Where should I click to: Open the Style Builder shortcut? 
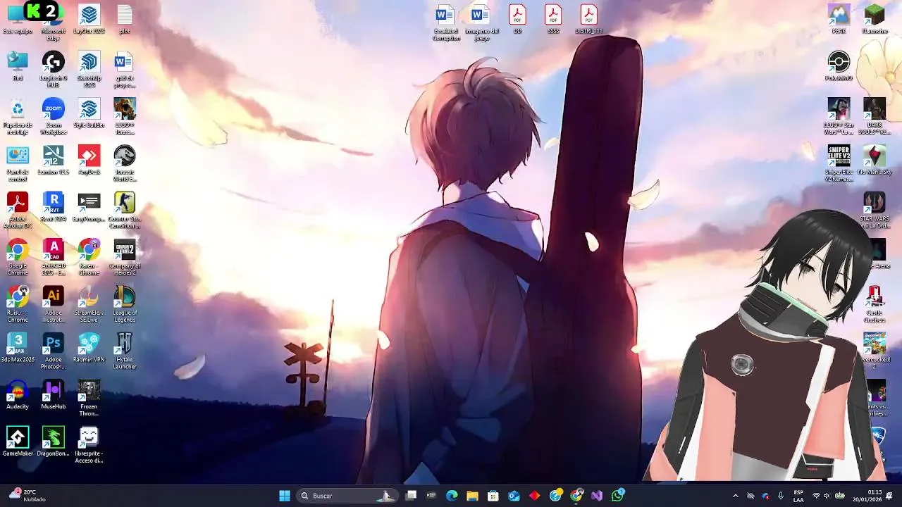point(89,113)
